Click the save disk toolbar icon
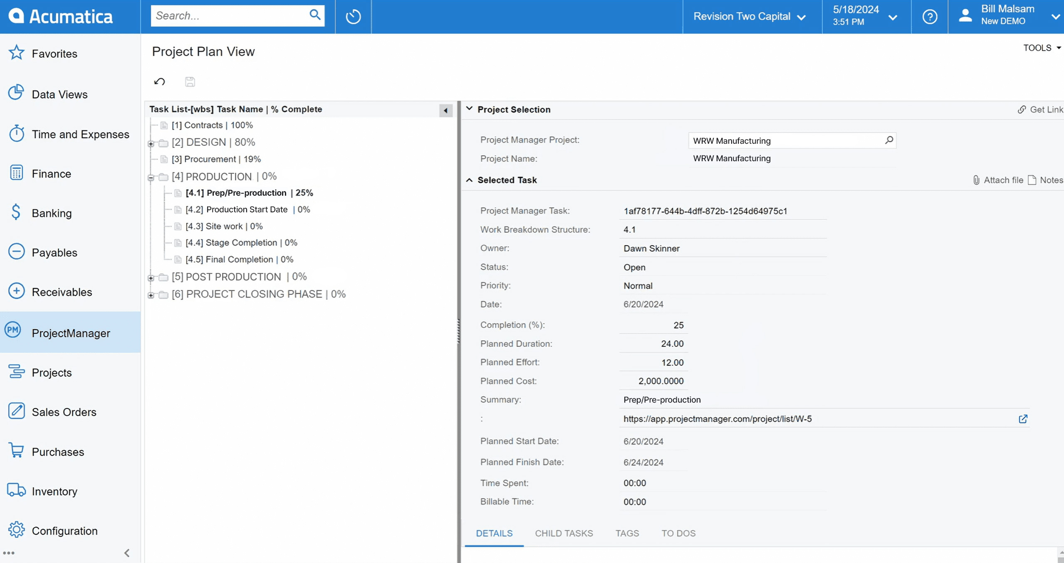This screenshot has height=563, width=1064. click(x=190, y=82)
